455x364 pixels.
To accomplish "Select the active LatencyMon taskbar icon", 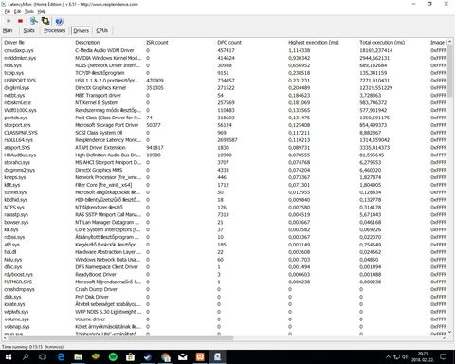I will click(217, 357).
